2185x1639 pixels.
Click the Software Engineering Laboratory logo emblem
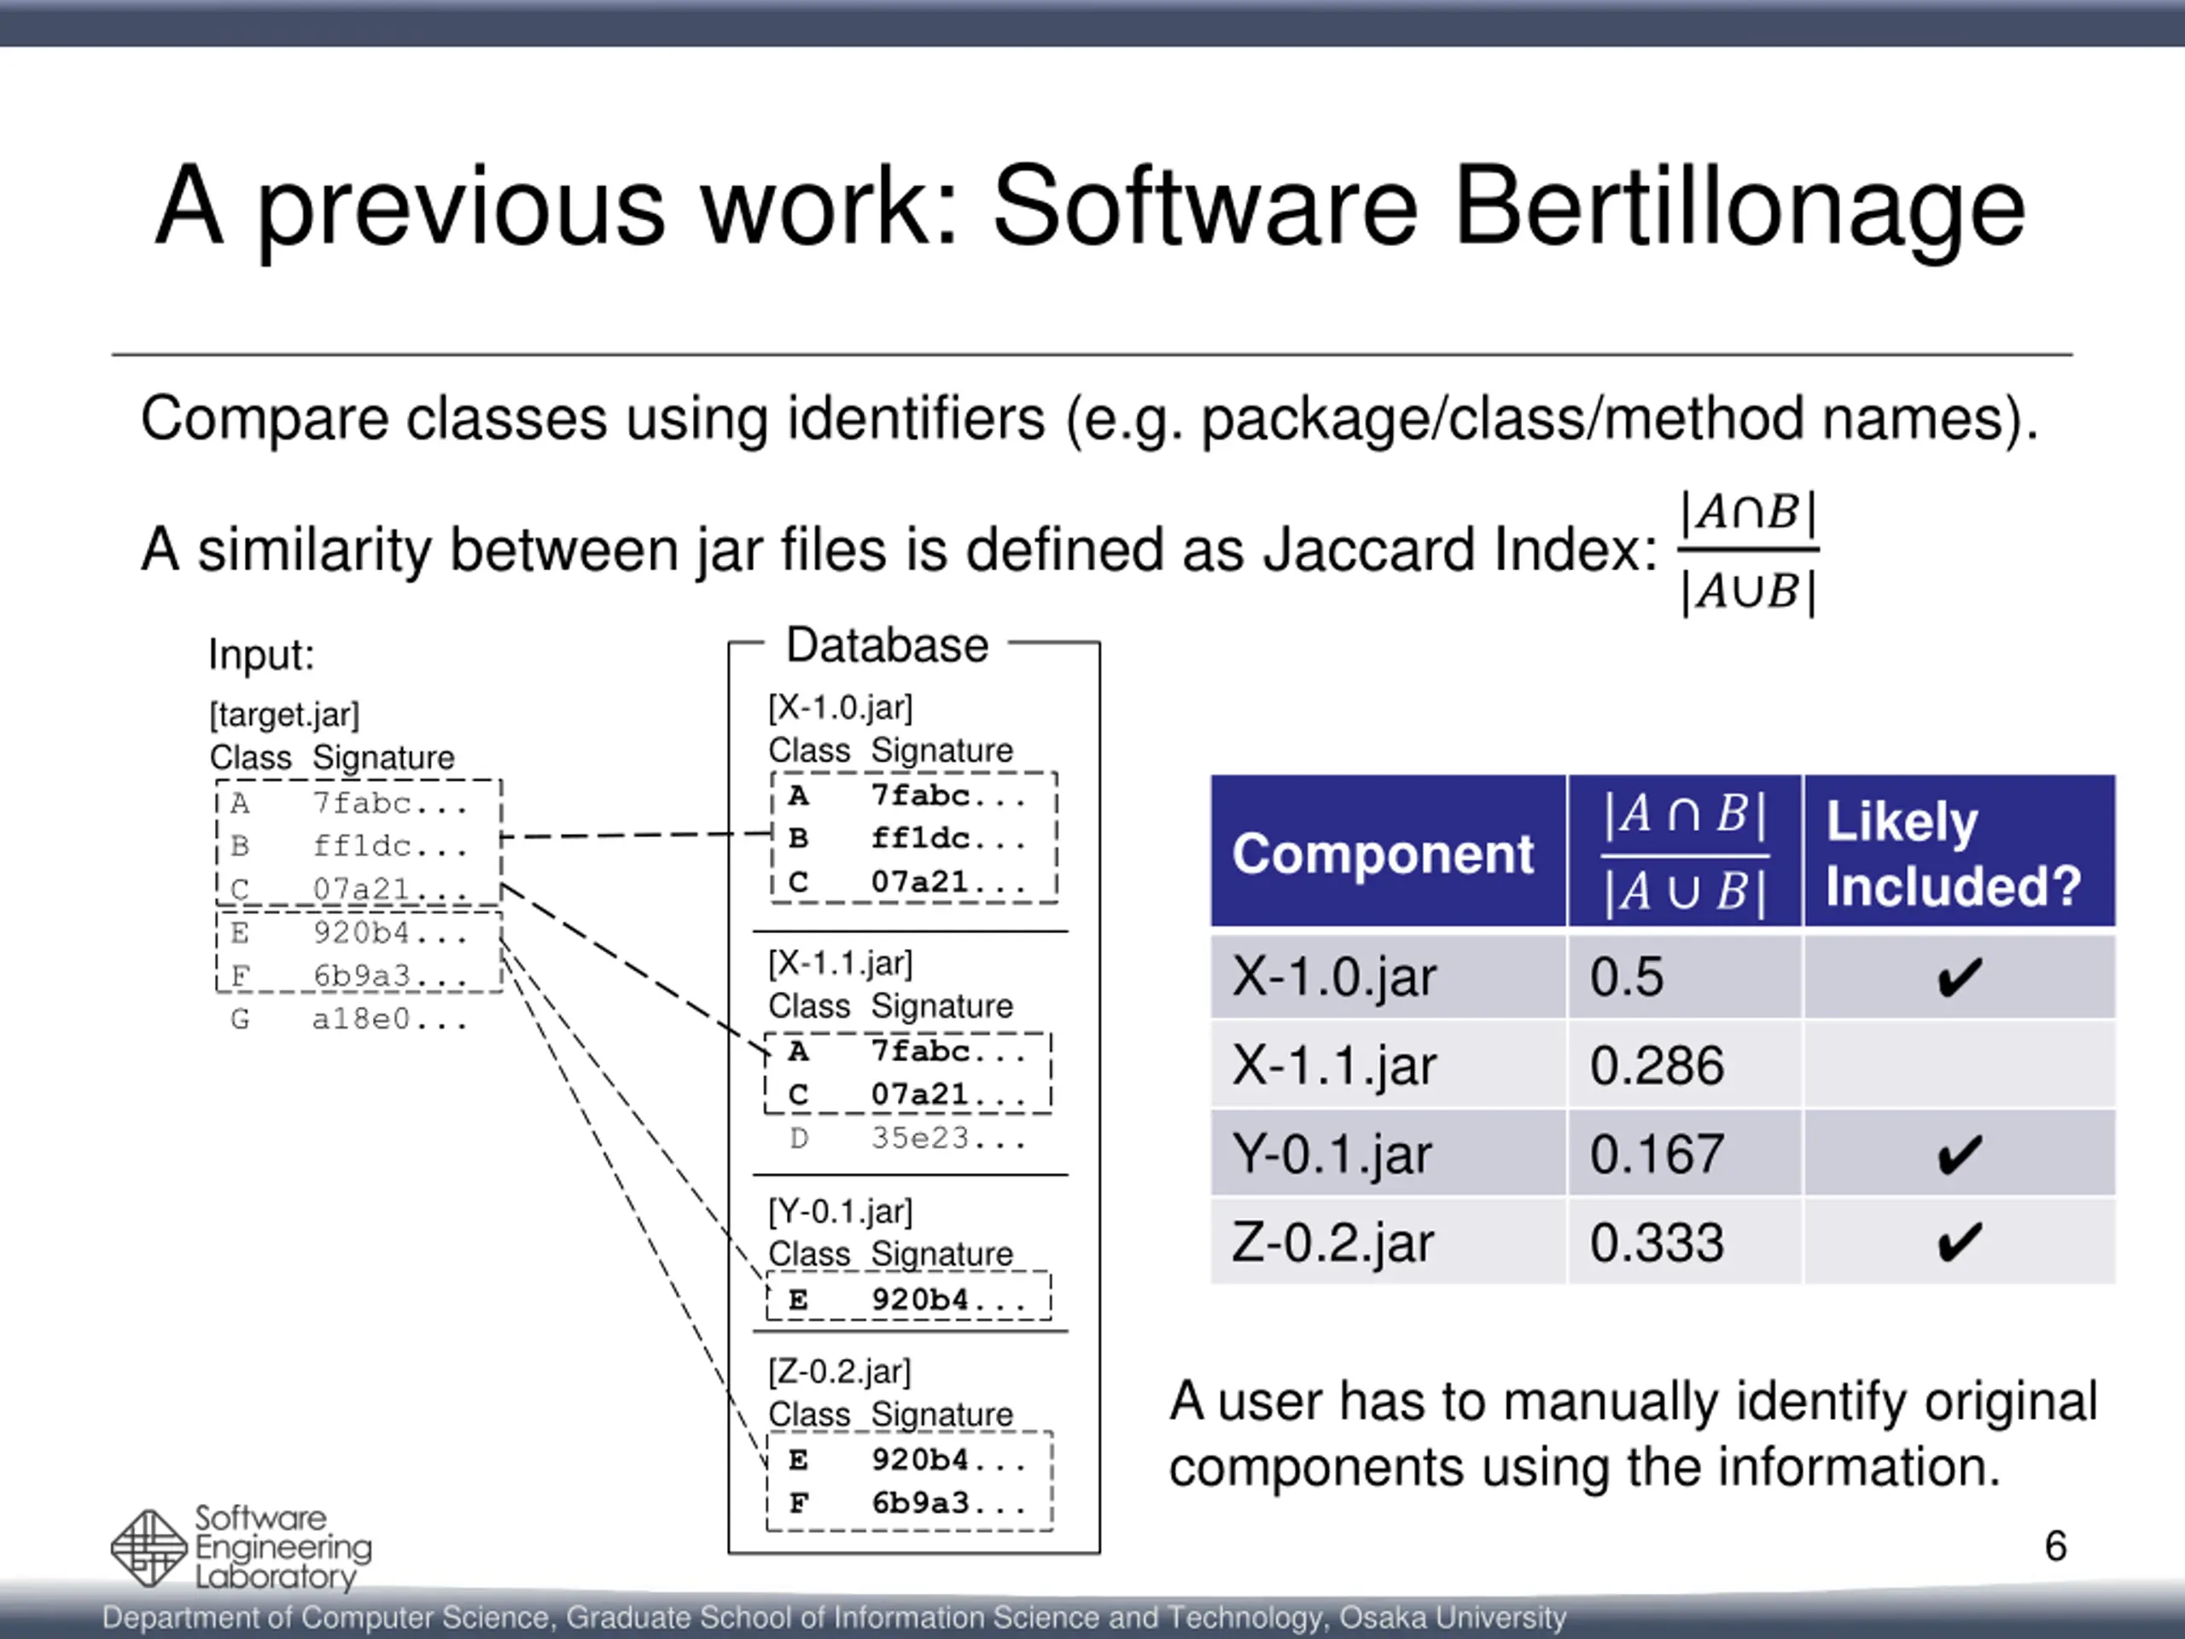(x=149, y=1547)
